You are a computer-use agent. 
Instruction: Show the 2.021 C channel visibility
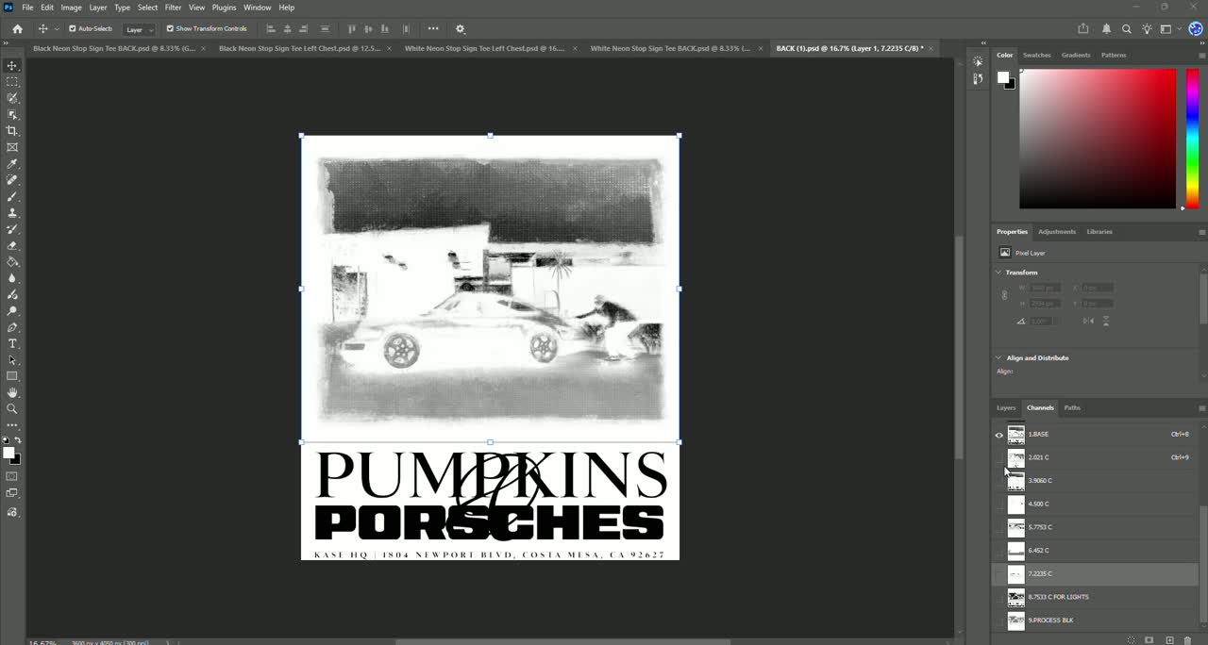tap(999, 457)
